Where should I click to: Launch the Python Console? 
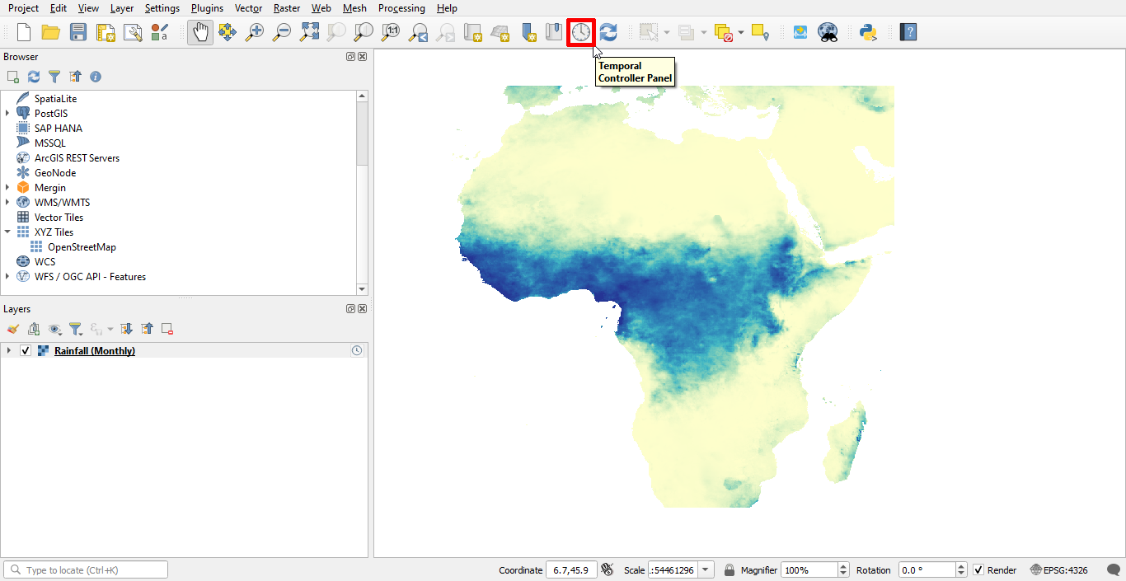coord(868,32)
